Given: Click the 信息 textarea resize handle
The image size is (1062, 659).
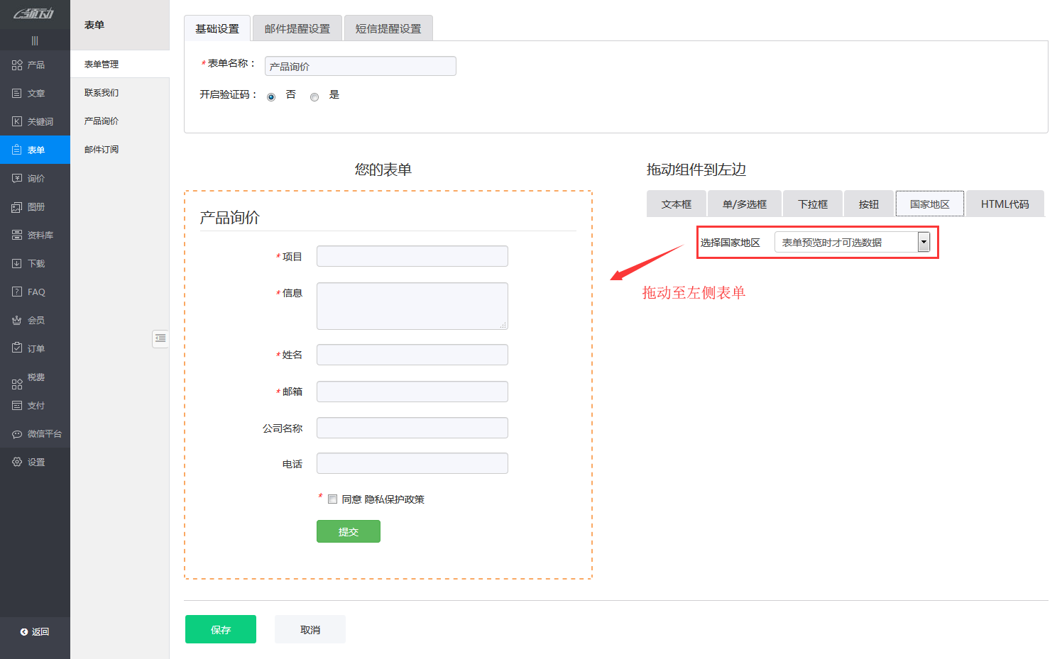Looking at the screenshot, I should click(x=503, y=326).
